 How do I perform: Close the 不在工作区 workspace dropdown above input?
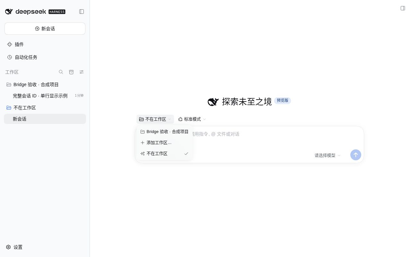click(x=155, y=119)
